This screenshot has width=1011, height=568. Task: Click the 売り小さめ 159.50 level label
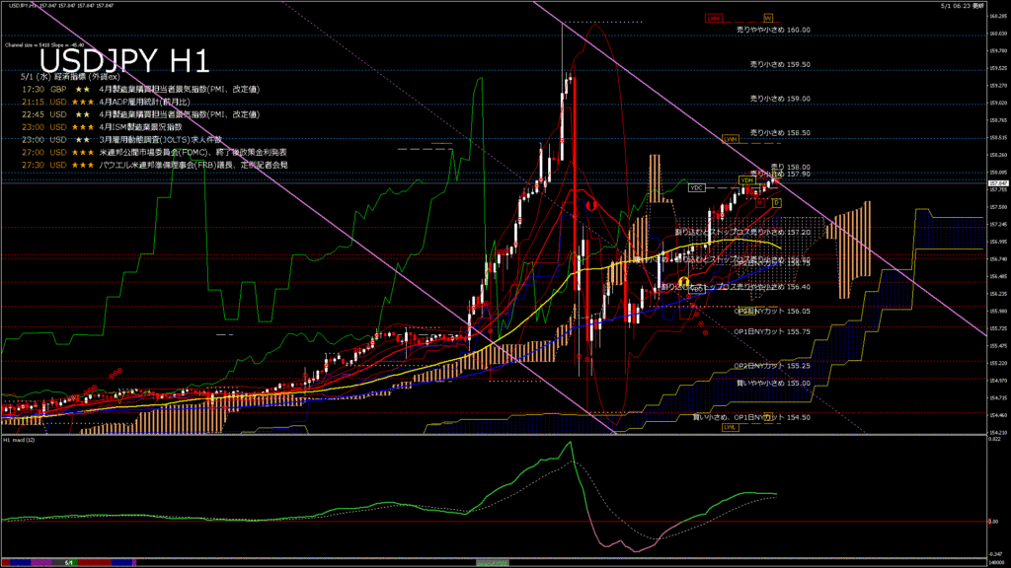(780, 64)
